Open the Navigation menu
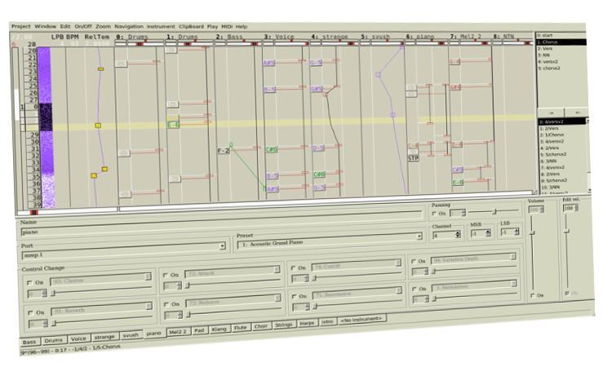The image size is (603, 367). [x=129, y=27]
